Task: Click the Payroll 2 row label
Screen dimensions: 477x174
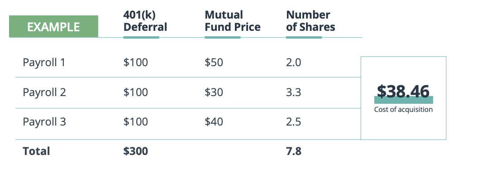Action: (x=44, y=92)
